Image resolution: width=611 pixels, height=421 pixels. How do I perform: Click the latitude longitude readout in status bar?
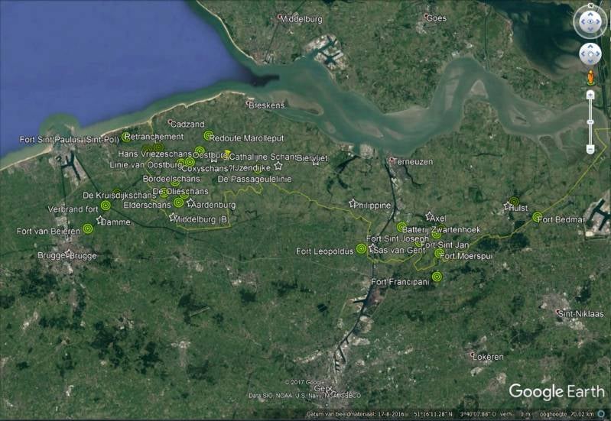pos(454,414)
